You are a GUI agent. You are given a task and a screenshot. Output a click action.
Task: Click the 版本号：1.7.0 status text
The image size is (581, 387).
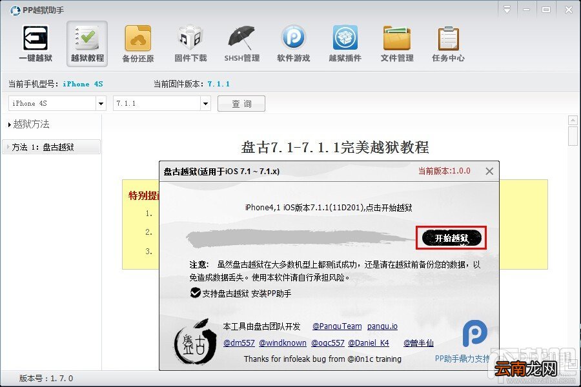(46, 379)
